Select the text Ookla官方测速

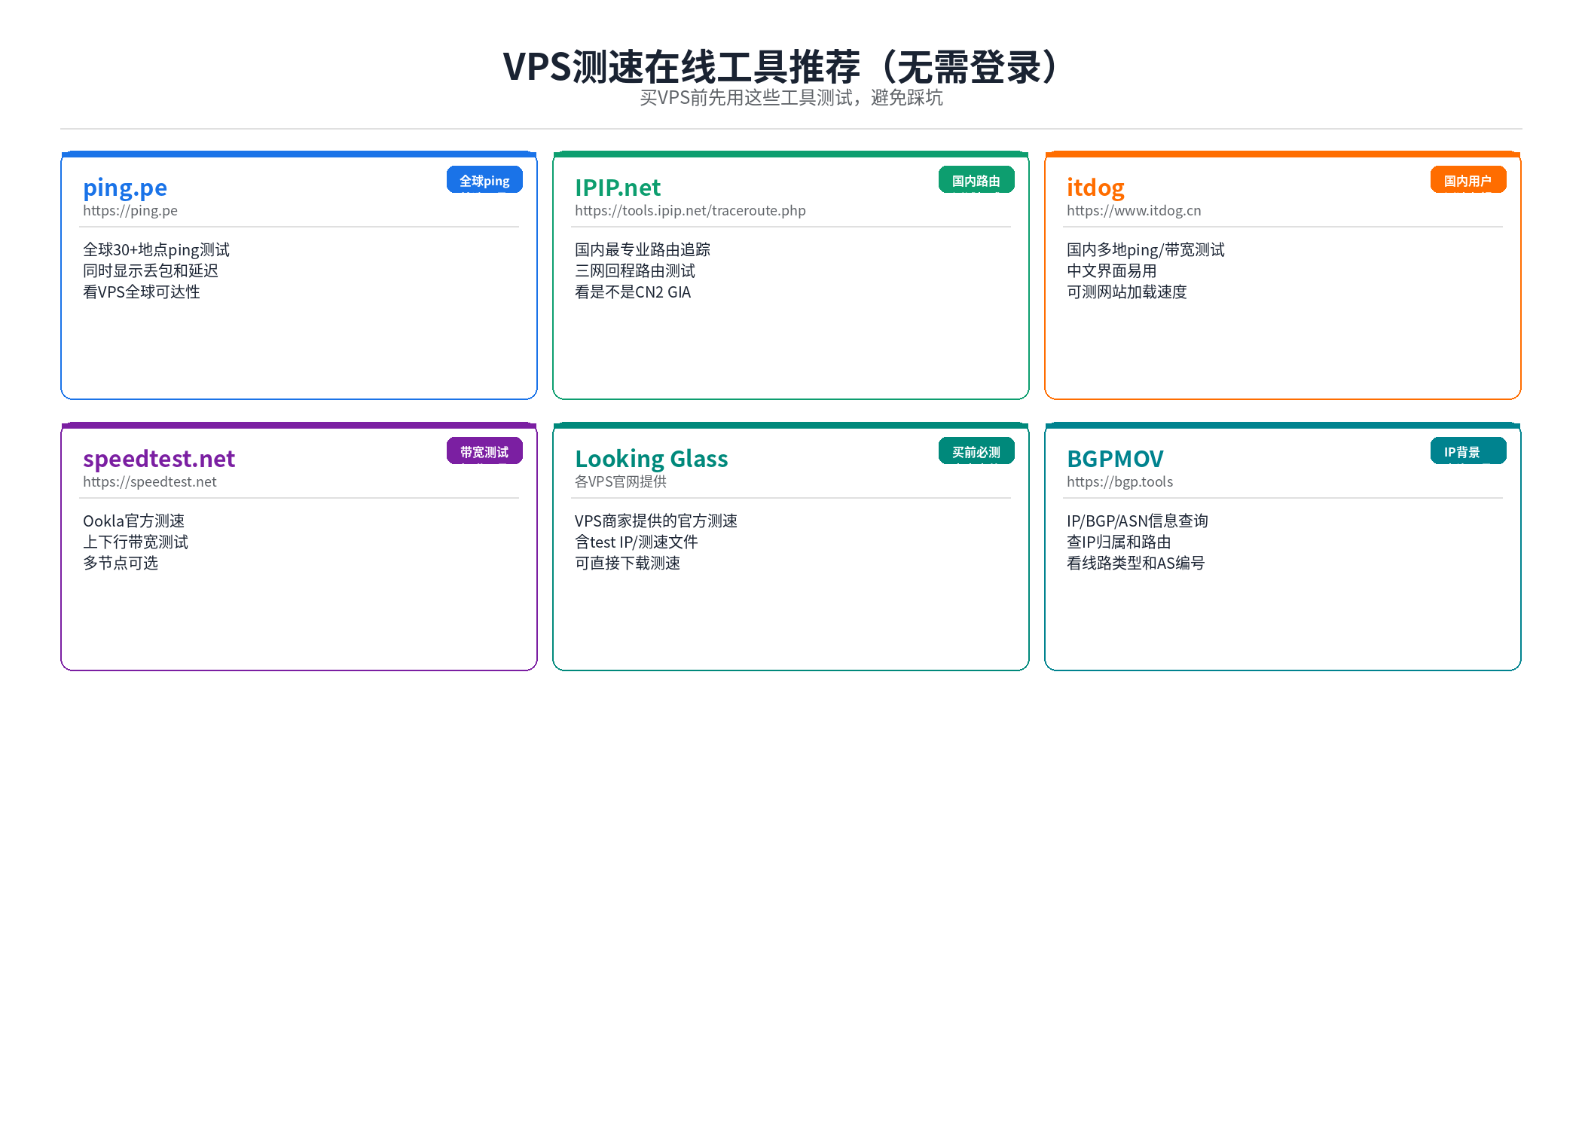click(134, 521)
